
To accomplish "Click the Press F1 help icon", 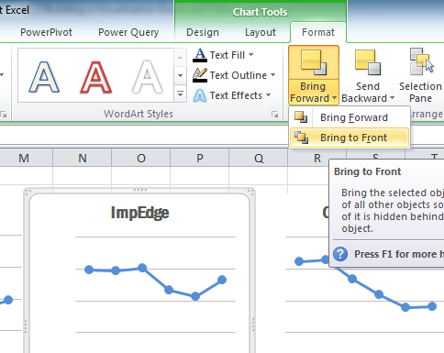I will tap(340, 254).
